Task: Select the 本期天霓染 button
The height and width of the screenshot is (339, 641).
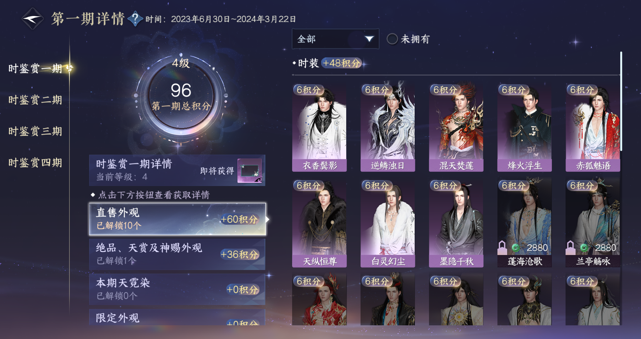Action: 177,290
